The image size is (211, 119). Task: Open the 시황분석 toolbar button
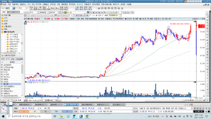pyautogui.click(x=77, y=8)
